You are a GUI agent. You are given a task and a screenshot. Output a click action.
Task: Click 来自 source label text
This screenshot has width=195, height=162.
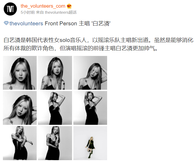pos(40,12)
